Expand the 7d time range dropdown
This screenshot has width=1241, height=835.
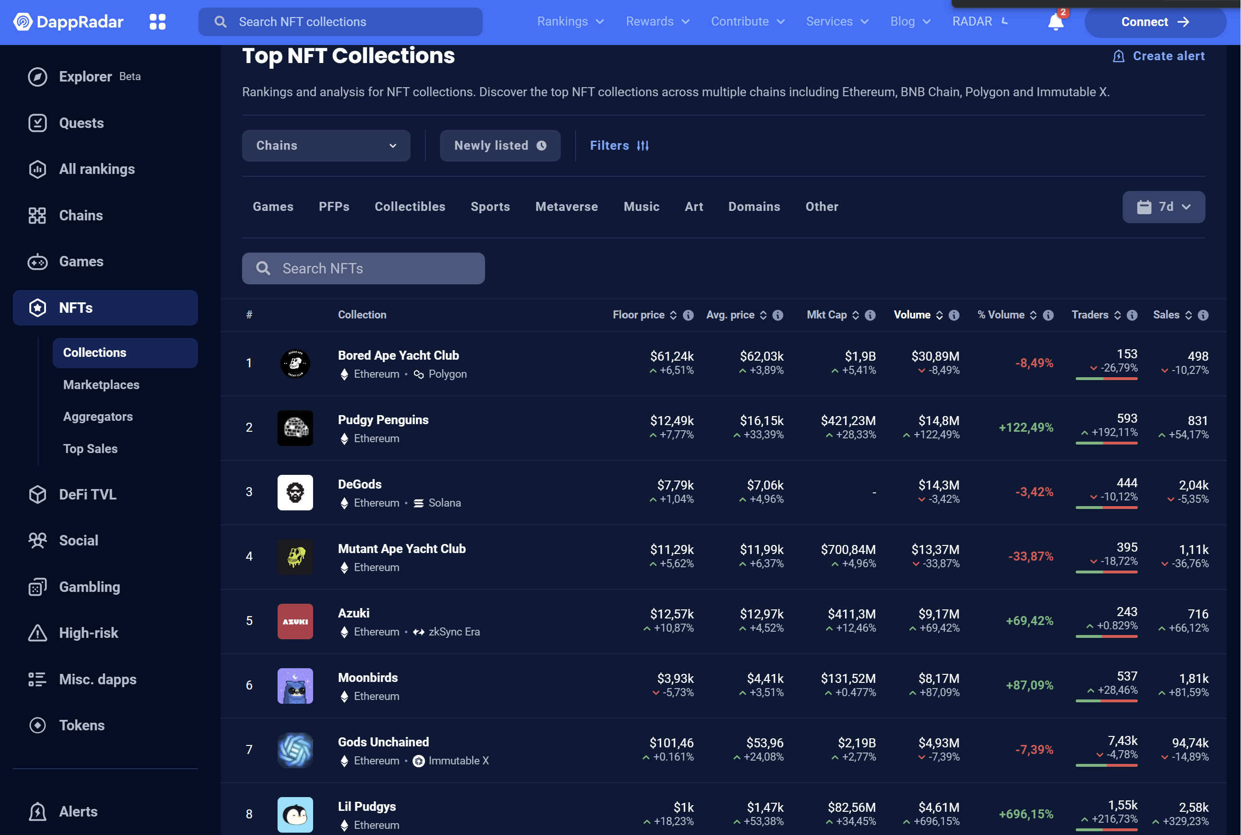click(x=1163, y=207)
